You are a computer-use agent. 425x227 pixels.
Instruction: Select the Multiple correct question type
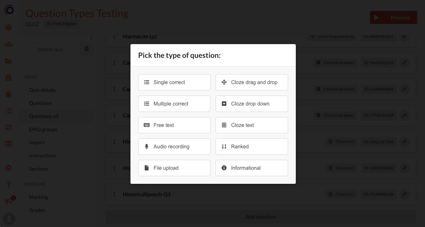point(174,104)
